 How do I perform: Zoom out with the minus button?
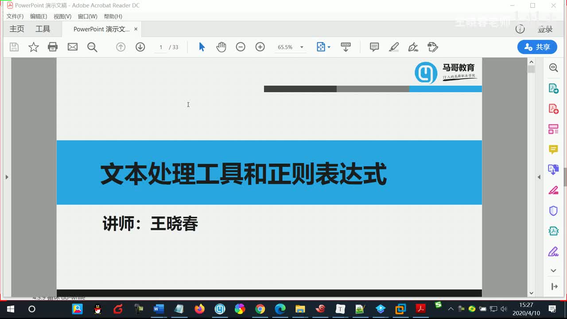click(x=241, y=47)
